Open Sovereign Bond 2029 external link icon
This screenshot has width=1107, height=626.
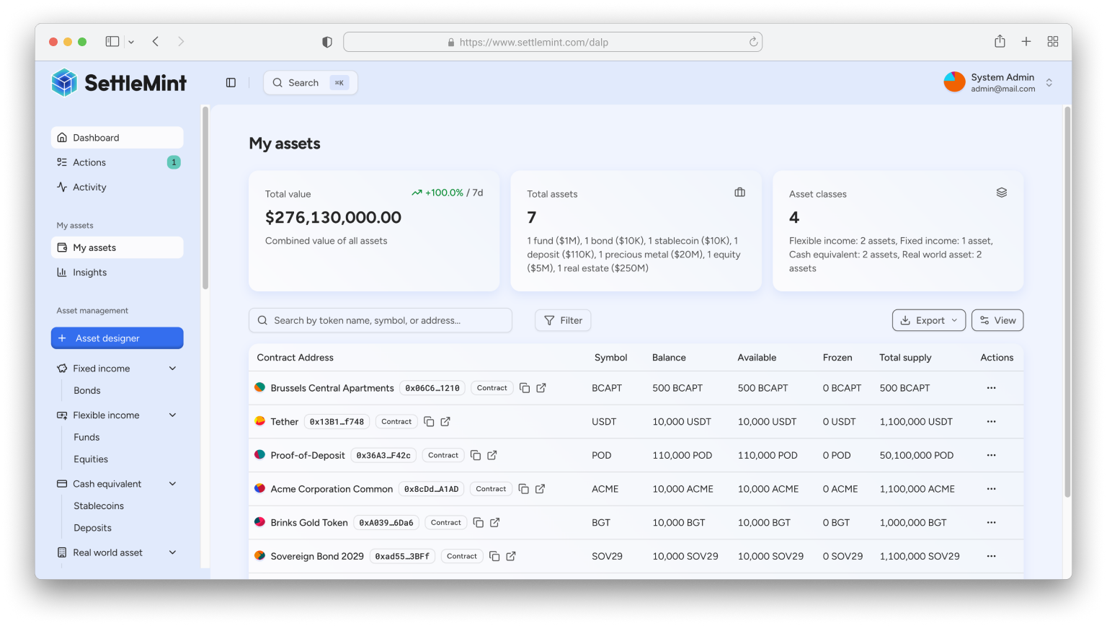click(511, 556)
